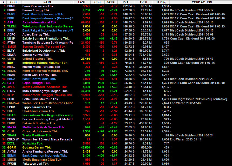232x166 pixels.
Task: Click PTBA last price 21,000
Action: pyautogui.click(x=85, y=43)
